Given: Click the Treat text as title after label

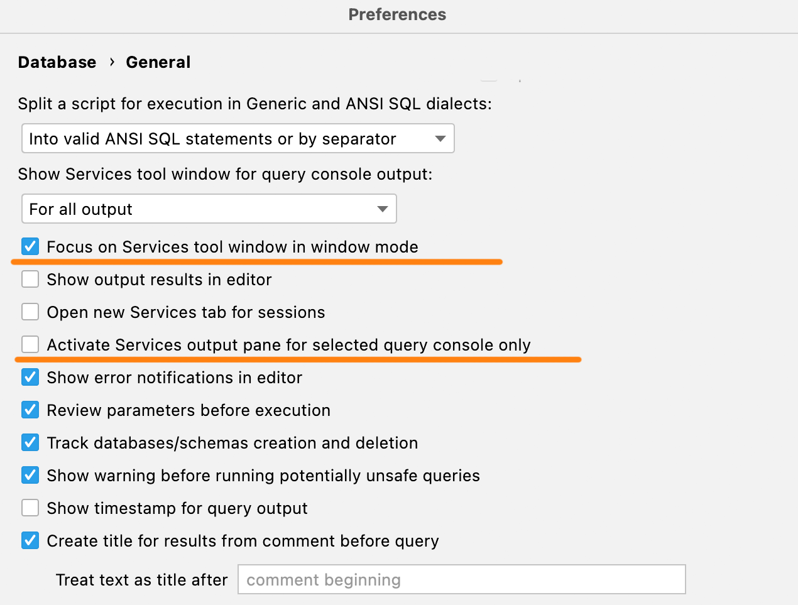Looking at the screenshot, I should coord(142,580).
